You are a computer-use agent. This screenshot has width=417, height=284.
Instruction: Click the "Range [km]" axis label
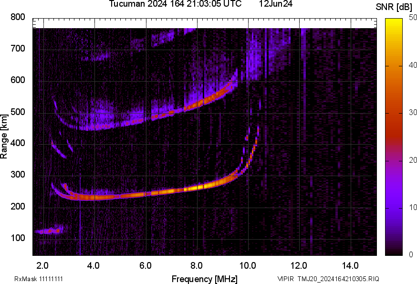(4, 137)
